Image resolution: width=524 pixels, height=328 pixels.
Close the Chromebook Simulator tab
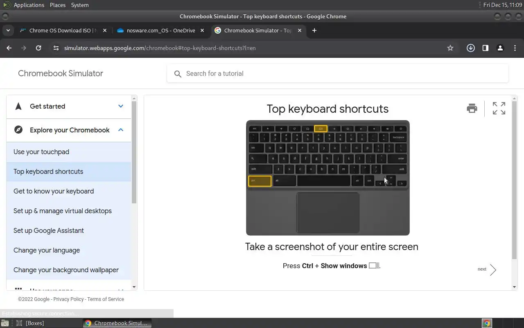(300, 30)
